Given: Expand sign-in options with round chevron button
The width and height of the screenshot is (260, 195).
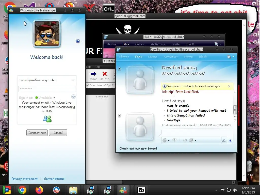Looking at the screenshot, I should [73, 96].
